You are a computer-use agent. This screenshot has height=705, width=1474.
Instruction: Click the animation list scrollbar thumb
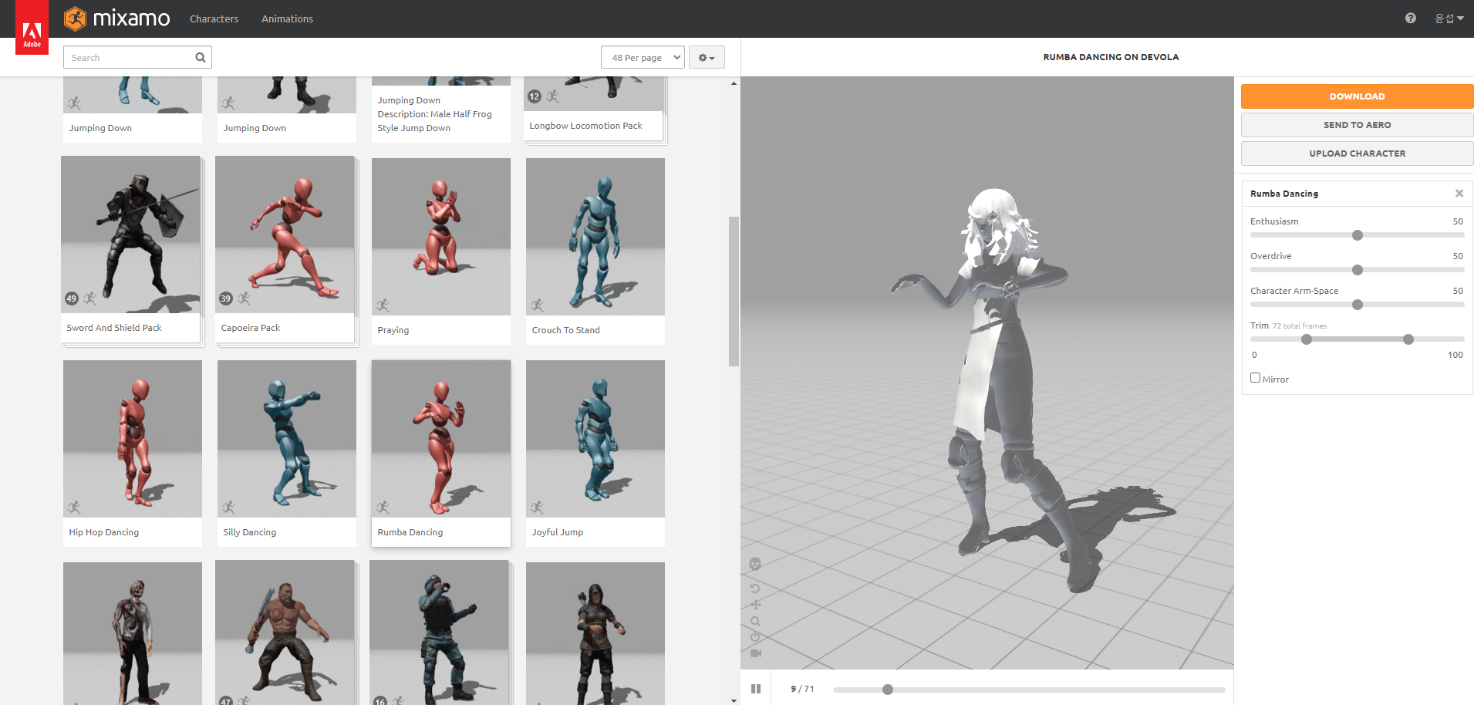click(734, 292)
